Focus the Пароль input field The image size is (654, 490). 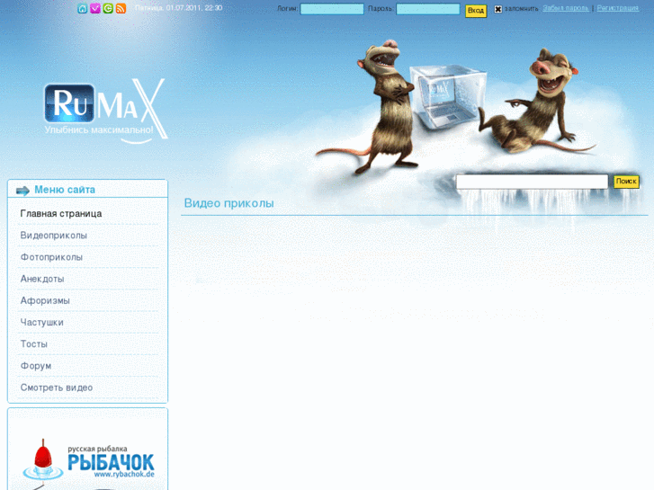click(428, 9)
